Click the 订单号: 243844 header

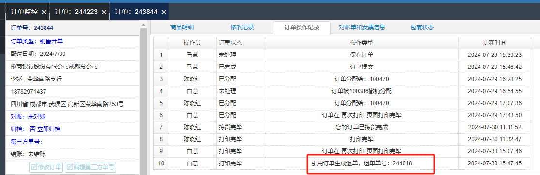click(32, 28)
